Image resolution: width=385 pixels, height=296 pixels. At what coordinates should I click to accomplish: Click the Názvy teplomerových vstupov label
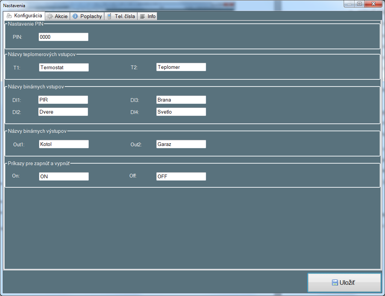[x=42, y=54]
